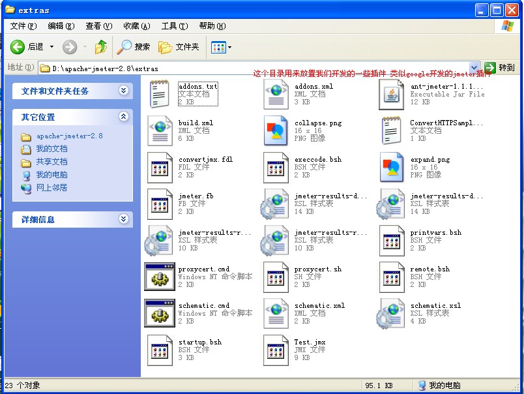The width and height of the screenshot is (524, 394).
Task: Open 共享文档 link in sidebar
Action: click(x=51, y=162)
